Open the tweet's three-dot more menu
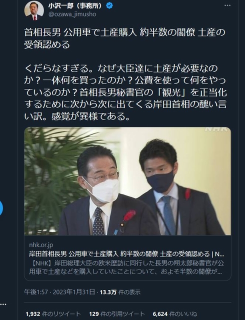 click(x=227, y=5)
